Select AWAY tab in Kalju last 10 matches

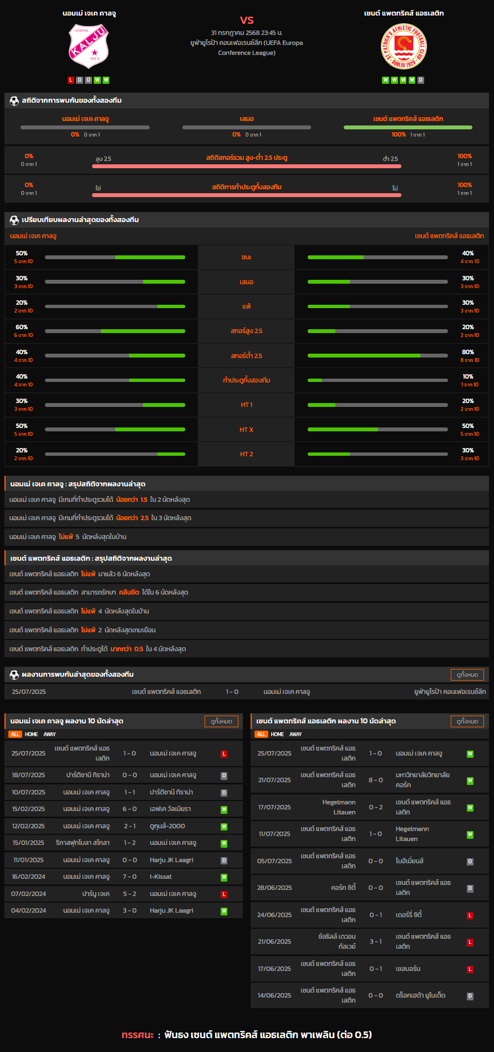[50, 734]
